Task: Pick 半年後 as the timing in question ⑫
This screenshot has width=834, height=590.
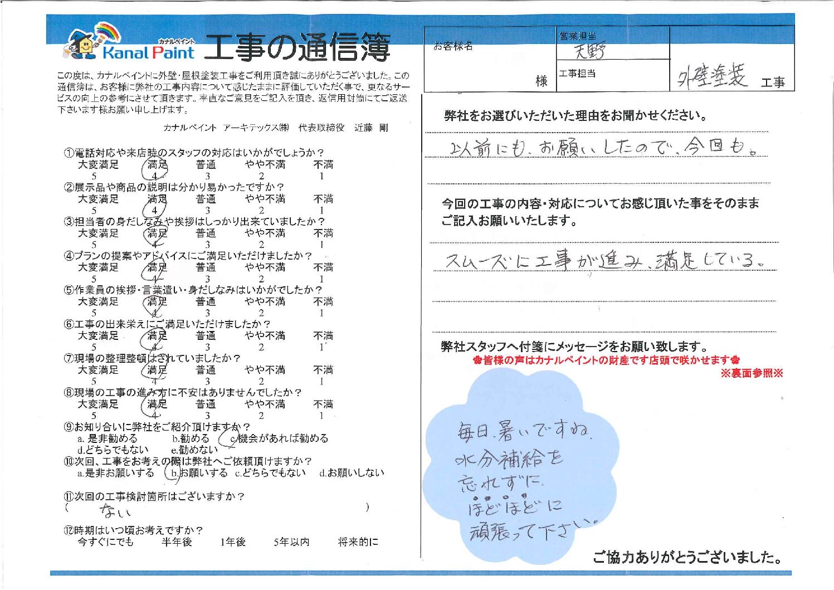Action: point(177,542)
